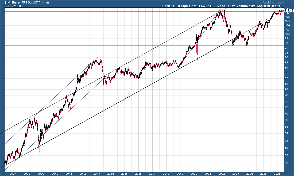The image size is (294, 176).
Task: Click the 2023 year label on time axis
Action: 235,174
